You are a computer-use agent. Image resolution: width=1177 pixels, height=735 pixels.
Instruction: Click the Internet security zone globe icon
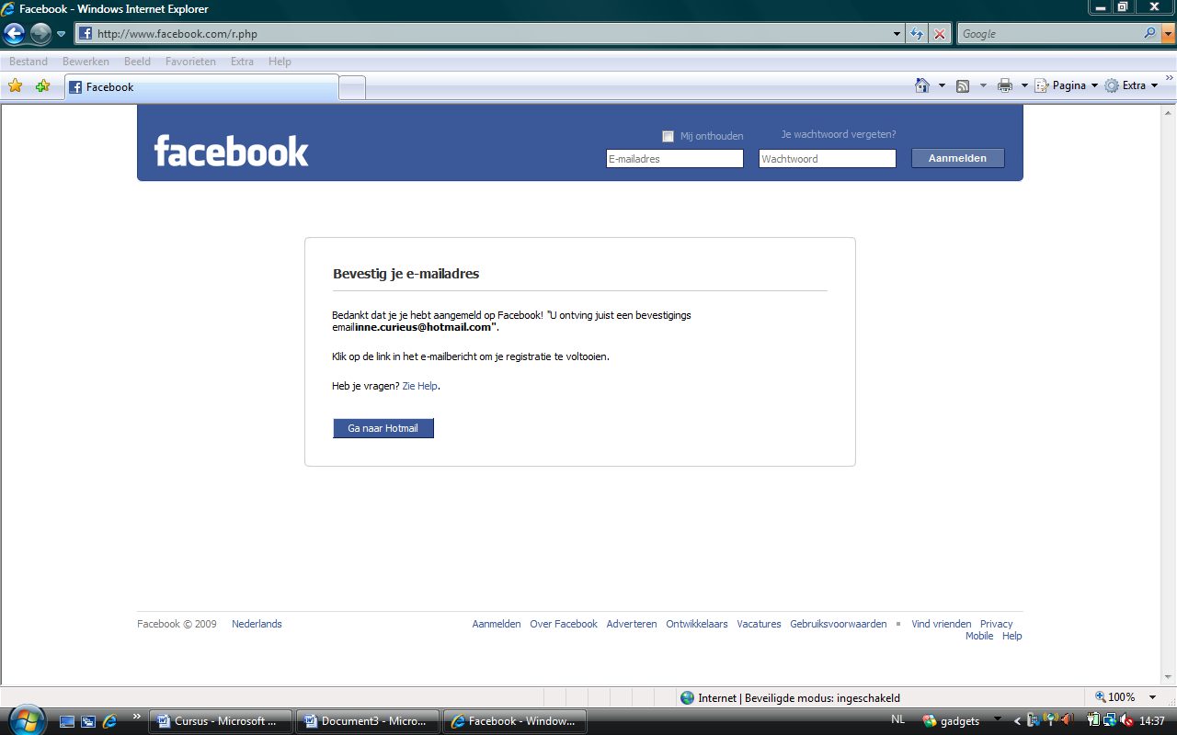tap(688, 697)
